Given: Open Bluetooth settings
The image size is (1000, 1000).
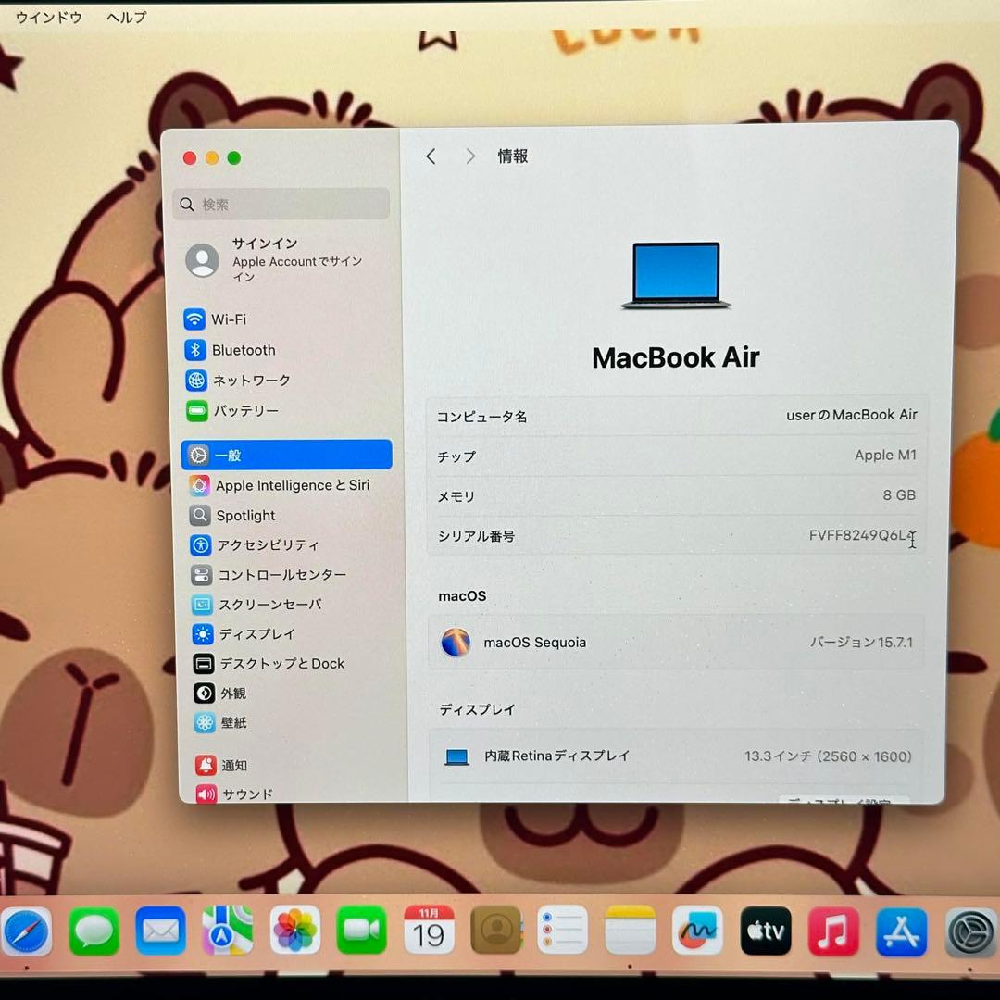Looking at the screenshot, I should coord(244,350).
